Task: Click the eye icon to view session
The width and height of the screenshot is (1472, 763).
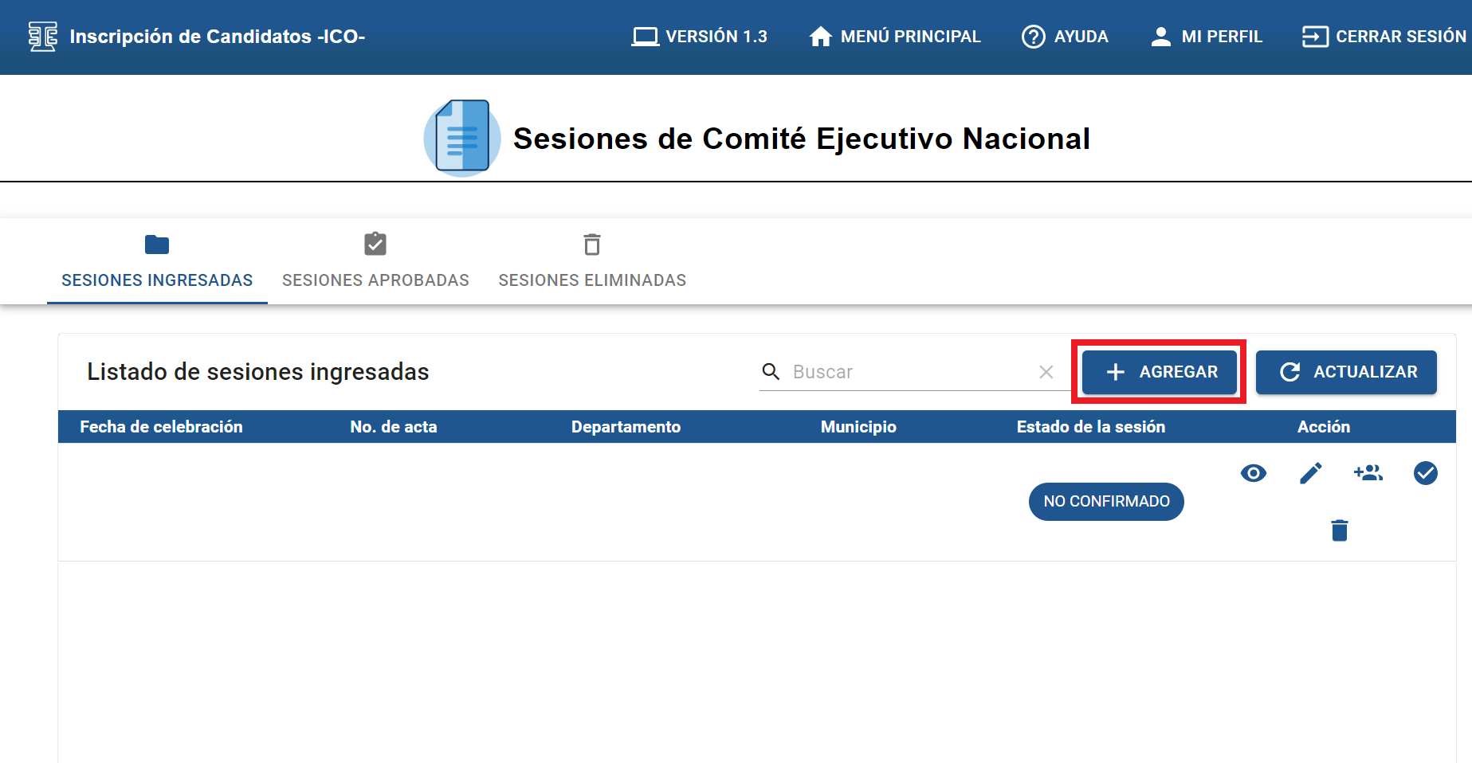Action: tap(1253, 473)
